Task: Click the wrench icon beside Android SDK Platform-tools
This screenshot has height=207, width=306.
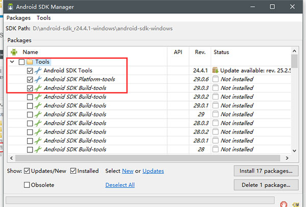Action: tap(38, 79)
